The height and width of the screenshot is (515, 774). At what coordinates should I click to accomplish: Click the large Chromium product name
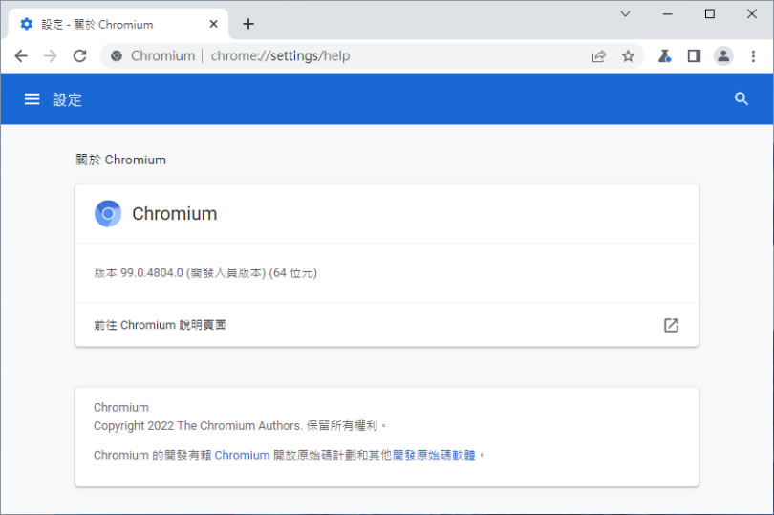point(175,214)
